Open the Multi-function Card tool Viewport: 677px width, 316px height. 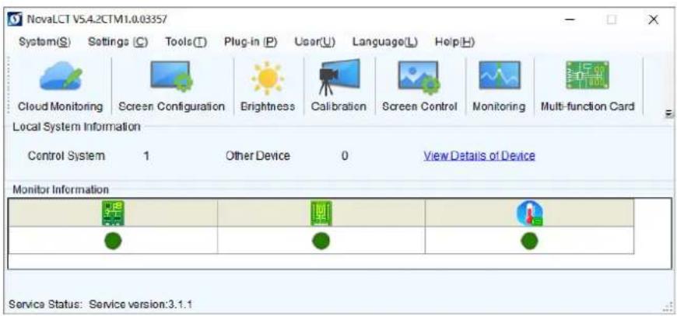pos(588,86)
